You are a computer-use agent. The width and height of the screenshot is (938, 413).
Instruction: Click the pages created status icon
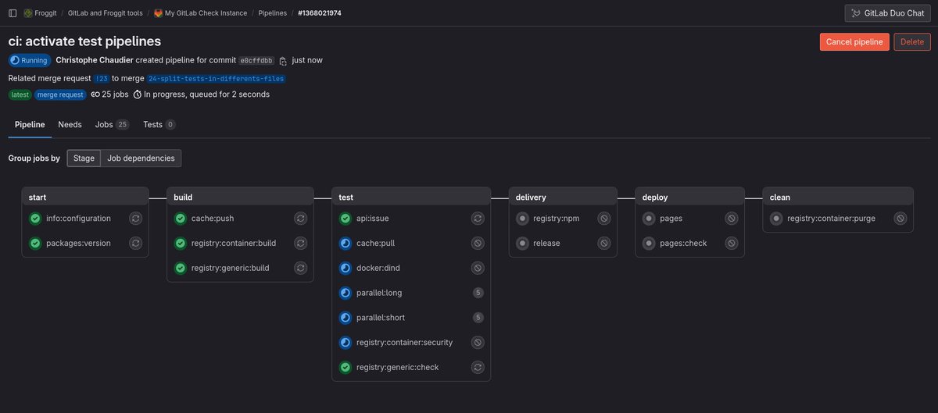point(649,219)
